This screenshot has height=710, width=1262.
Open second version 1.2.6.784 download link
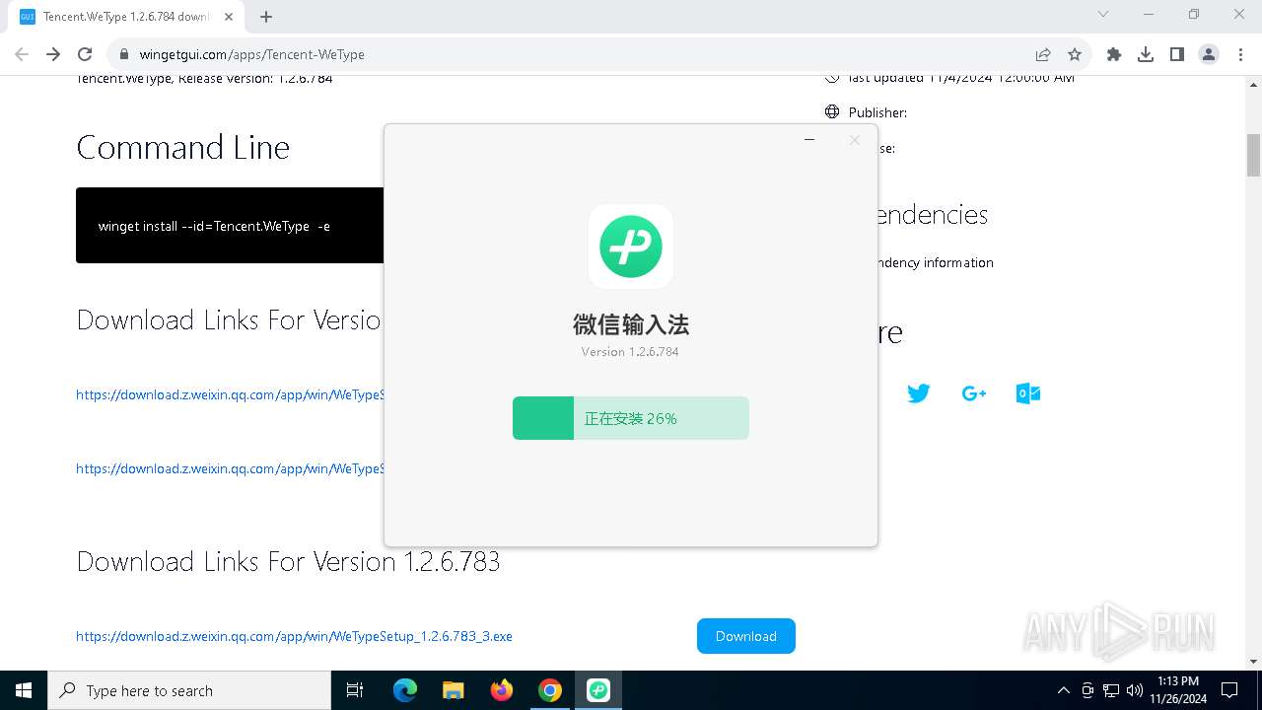point(230,468)
